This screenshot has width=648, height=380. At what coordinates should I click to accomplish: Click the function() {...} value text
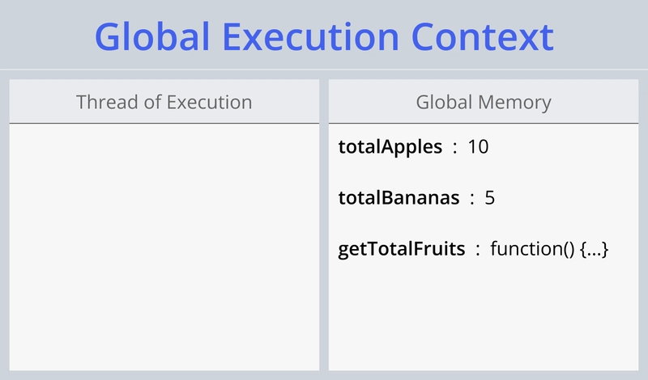(x=549, y=249)
